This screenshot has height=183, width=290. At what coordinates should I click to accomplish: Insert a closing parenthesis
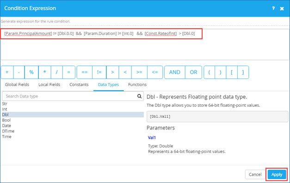click(221, 72)
